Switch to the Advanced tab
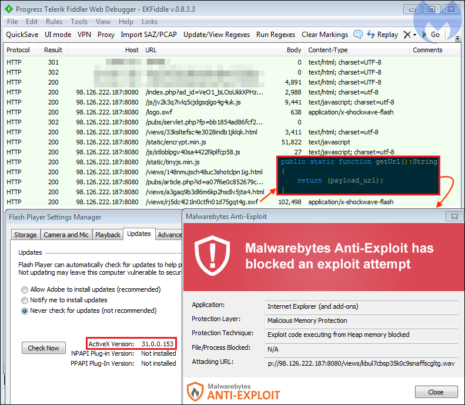465x405 pixels. [169, 235]
